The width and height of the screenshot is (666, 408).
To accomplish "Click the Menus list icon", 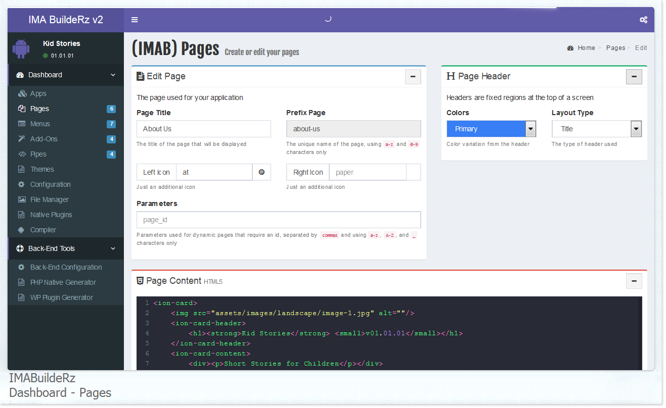I will (22, 124).
